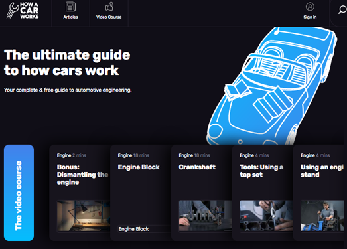347x249 pixels.
Task: Open the Engine Block card title
Action: pyautogui.click(x=139, y=167)
